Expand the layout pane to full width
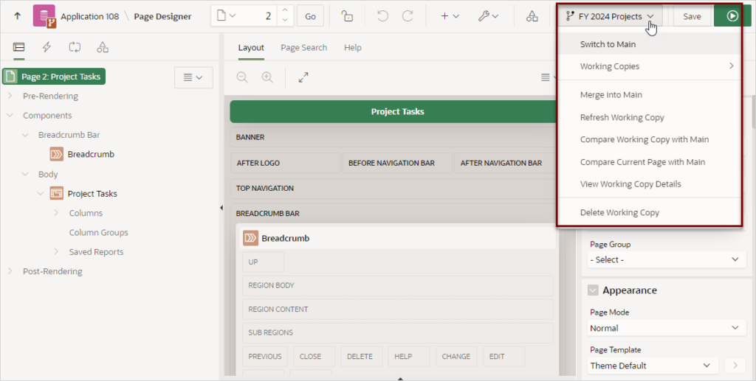756x381 pixels. (x=303, y=77)
